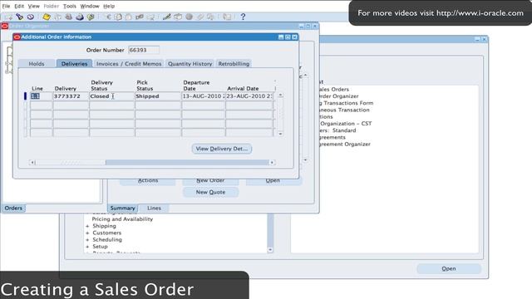The width and height of the screenshot is (532, 299).
Task: Click the Cut scissors toolbar icon
Action: tap(107, 17)
